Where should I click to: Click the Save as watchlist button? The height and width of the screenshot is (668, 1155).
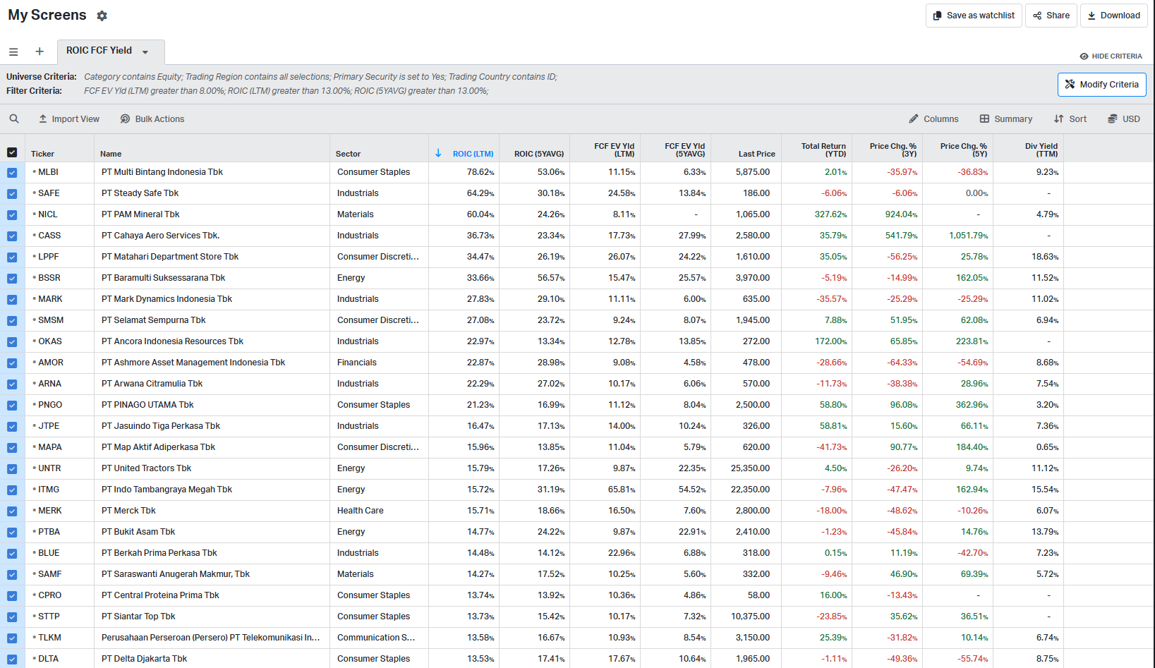[974, 16]
